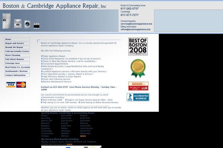This screenshot has width=223, height=148.
Task: Click 'Brookline' in the service areas list
Action: 45,128
